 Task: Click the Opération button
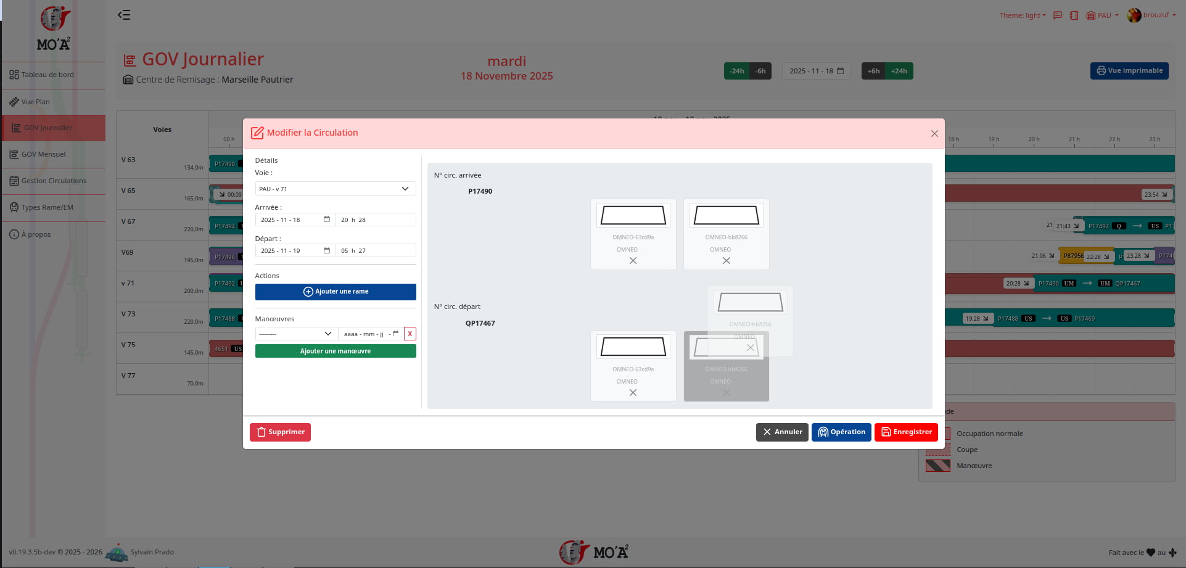point(841,432)
